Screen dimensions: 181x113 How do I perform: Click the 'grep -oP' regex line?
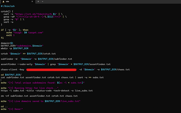[x=35, y=17]
